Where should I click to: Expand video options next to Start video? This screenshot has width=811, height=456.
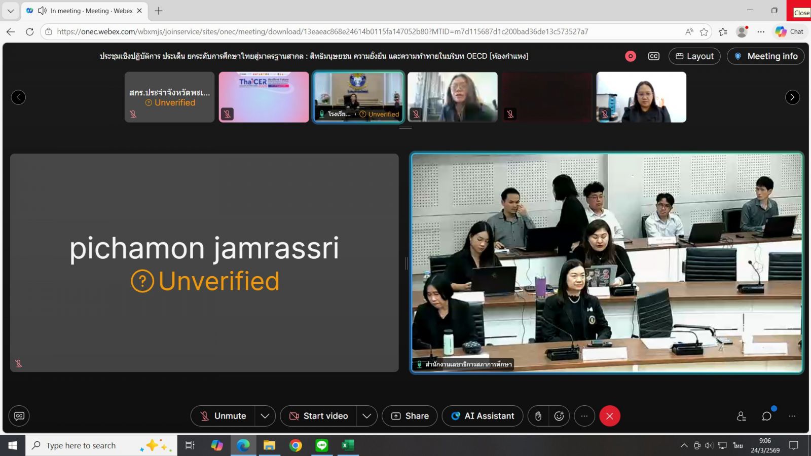[x=367, y=416]
